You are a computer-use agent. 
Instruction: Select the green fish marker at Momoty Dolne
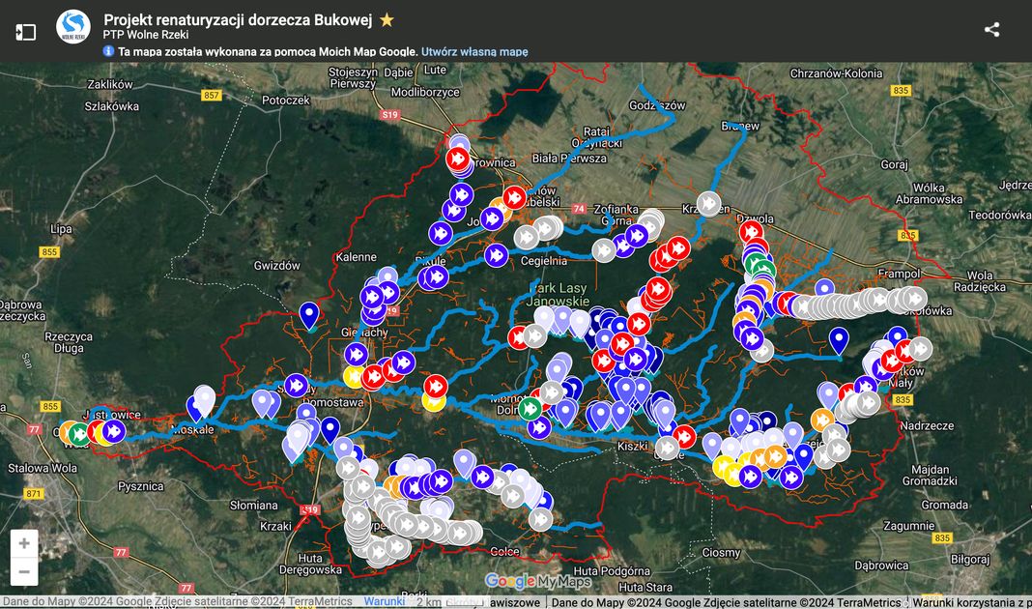(x=530, y=408)
